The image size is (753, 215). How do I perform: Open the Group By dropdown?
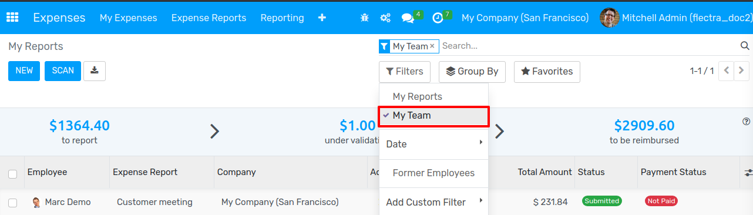coord(472,71)
